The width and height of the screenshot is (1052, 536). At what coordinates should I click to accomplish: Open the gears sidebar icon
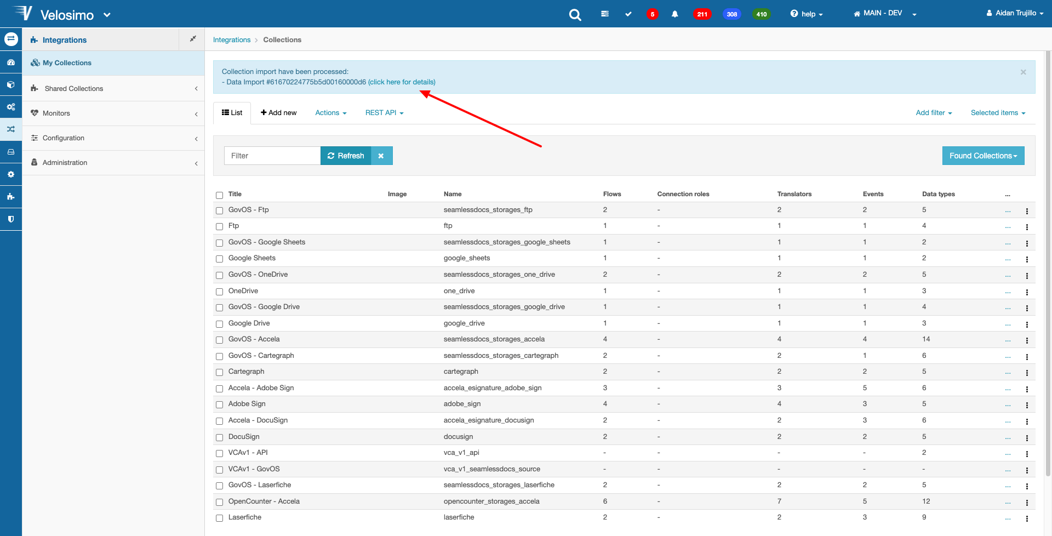[x=11, y=107]
